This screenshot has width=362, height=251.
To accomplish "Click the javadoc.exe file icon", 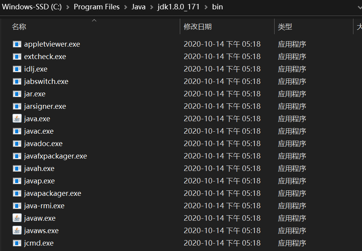I will (17, 144).
